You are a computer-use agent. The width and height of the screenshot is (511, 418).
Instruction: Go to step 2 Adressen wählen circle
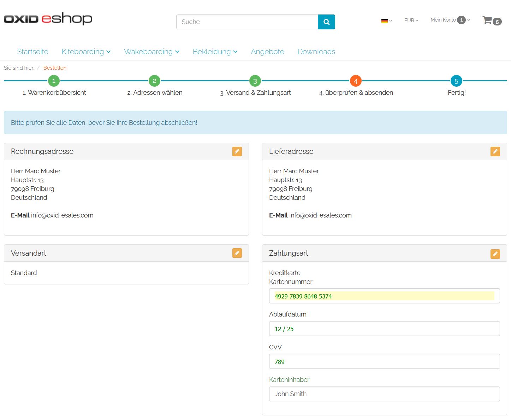click(154, 81)
